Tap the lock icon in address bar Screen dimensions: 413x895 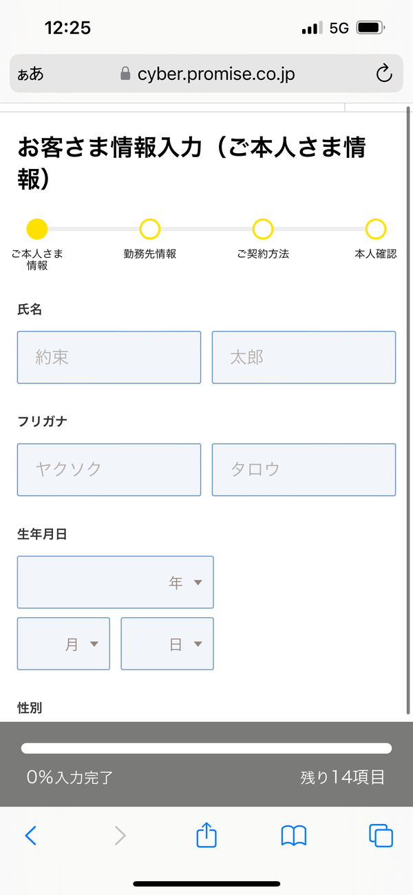coord(125,74)
